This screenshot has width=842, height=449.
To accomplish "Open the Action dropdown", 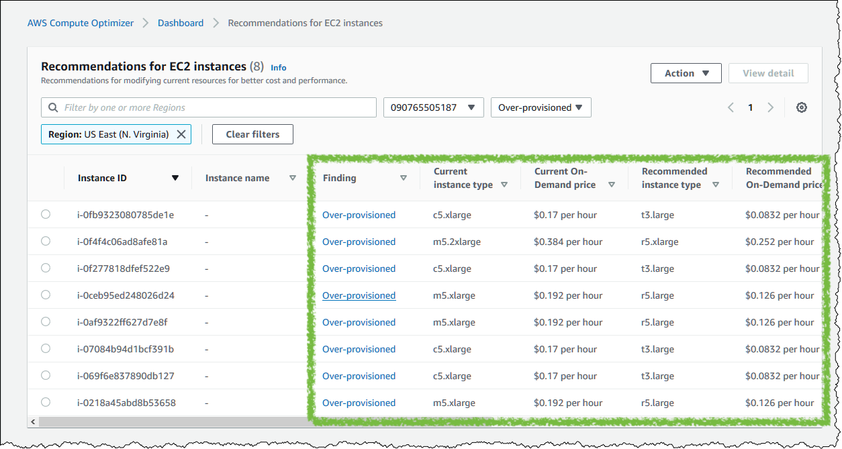I will coord(686,73).
